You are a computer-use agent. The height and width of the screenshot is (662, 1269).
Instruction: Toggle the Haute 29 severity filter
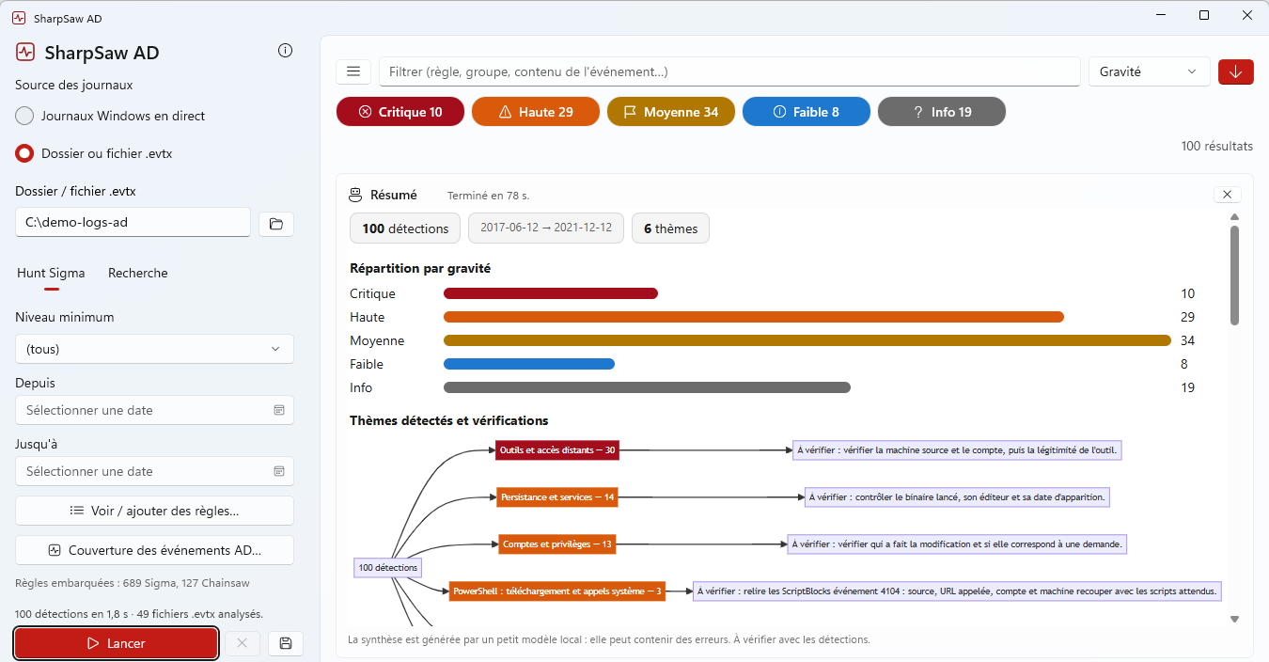tap(536, 112)
